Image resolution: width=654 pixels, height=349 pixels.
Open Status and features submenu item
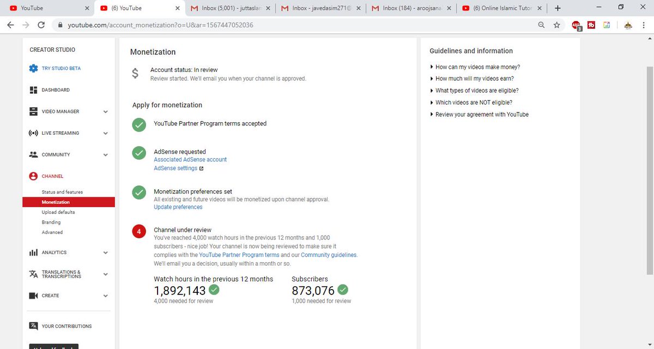pos(62,192)
